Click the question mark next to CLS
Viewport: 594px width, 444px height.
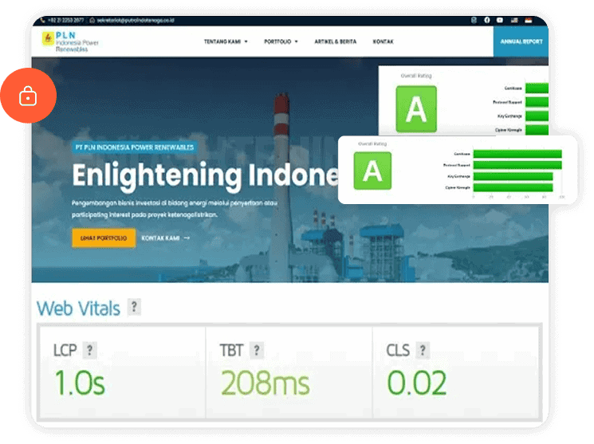point(422,350)
